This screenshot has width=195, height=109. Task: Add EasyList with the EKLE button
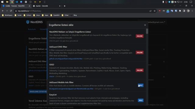pos(141,100)
